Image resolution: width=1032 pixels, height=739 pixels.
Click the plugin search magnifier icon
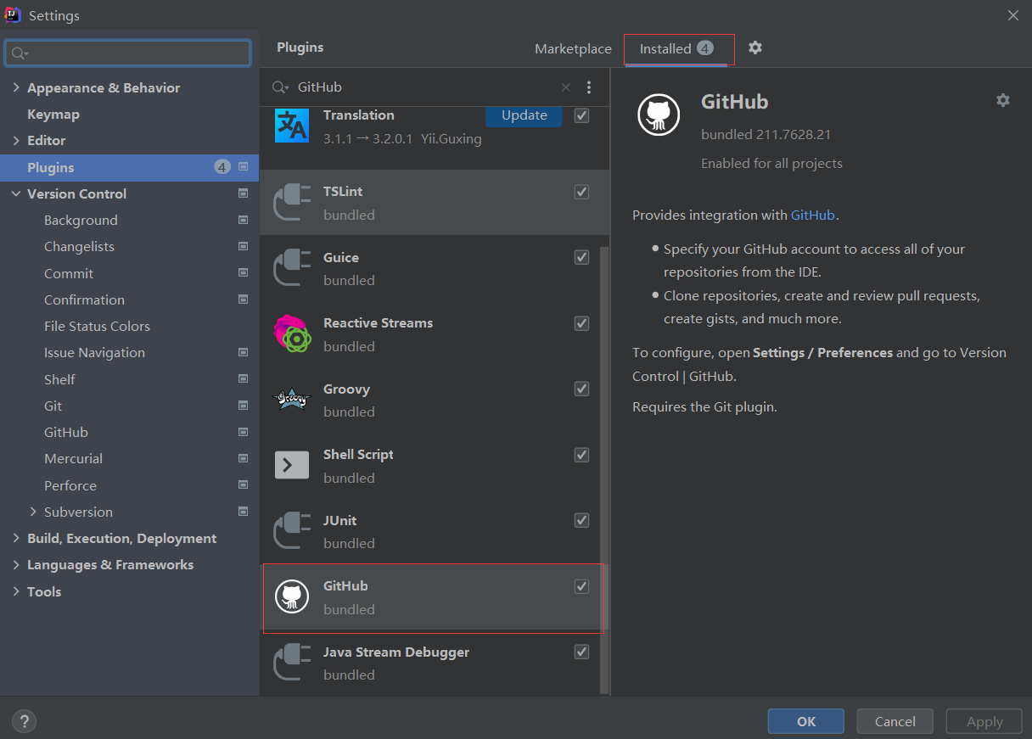(x=280, y=87)
